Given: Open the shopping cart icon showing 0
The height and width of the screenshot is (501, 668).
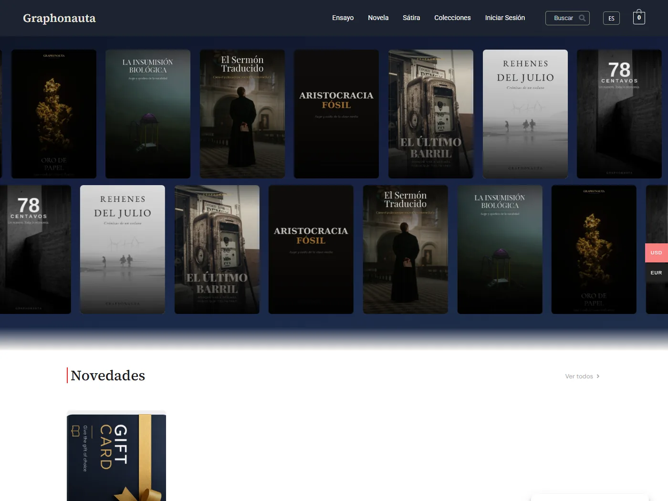Looking at the screenshot, I should click(639, 18).
